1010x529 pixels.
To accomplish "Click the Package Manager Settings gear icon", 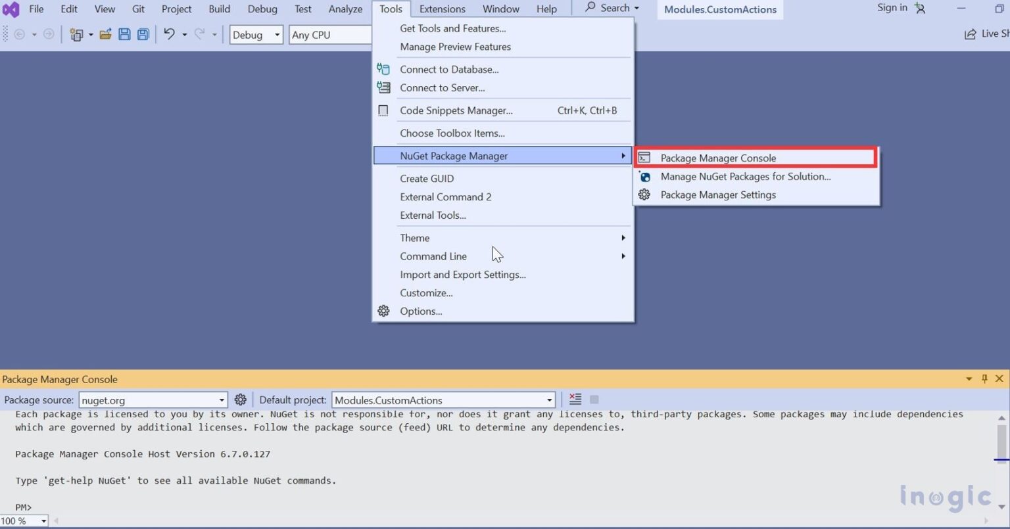I will point(644,195).
